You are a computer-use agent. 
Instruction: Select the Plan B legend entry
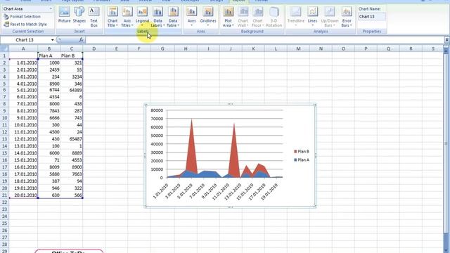302,152
